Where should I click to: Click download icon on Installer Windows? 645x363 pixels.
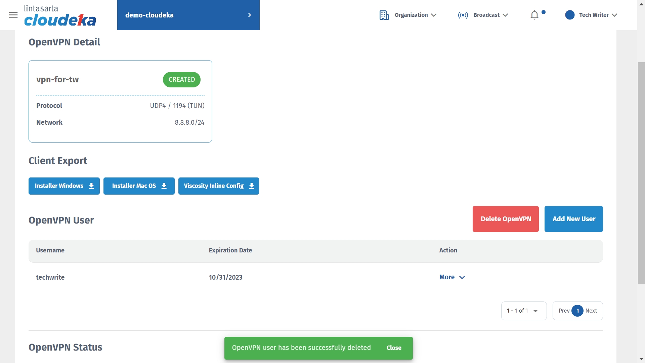point(91,186)
